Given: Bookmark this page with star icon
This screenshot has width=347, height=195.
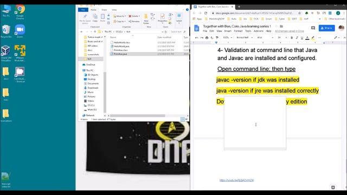Looking at the screenshot, I should click(x=300, y=13).
